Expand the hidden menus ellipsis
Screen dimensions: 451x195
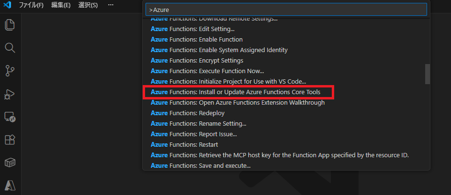[111, 5]
